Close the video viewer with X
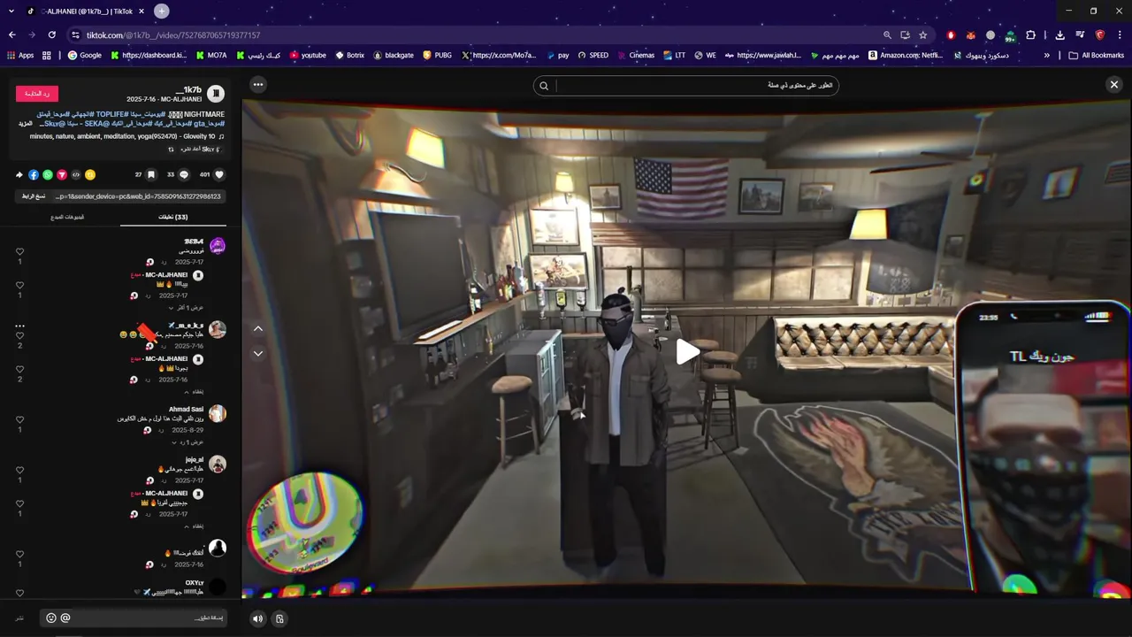 coord(1114,85)
